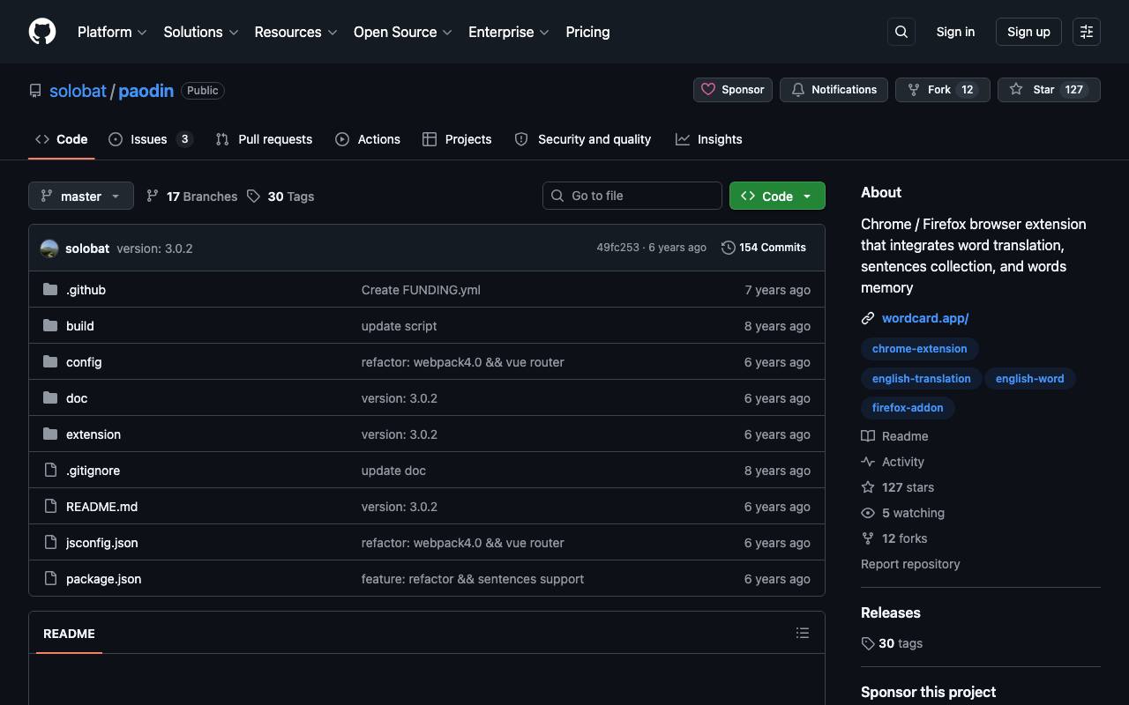This screenshot has width=1129, height=705.
Task: Select the english-translation topic tag
Action: click(922, 379)
